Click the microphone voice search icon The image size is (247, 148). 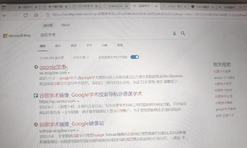[174, 33]
